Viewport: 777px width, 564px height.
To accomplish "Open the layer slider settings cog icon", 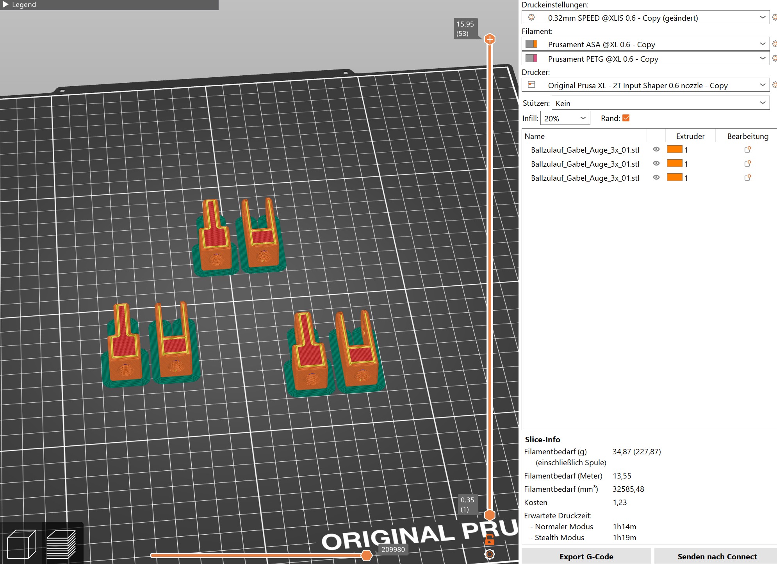I will point(490,554).
